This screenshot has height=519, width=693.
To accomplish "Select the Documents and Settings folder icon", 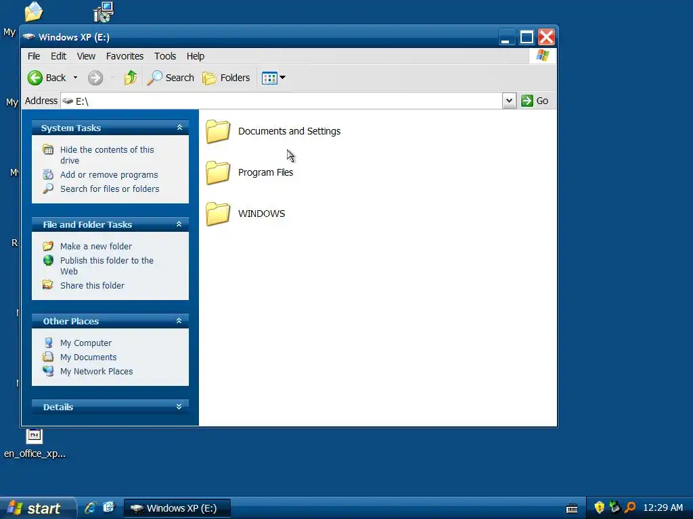I will point(218,132).
